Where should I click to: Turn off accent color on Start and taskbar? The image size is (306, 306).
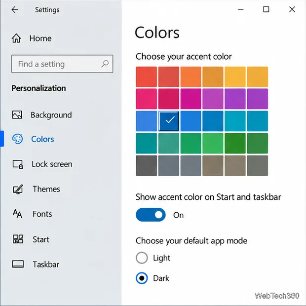[x=151, y=215]
